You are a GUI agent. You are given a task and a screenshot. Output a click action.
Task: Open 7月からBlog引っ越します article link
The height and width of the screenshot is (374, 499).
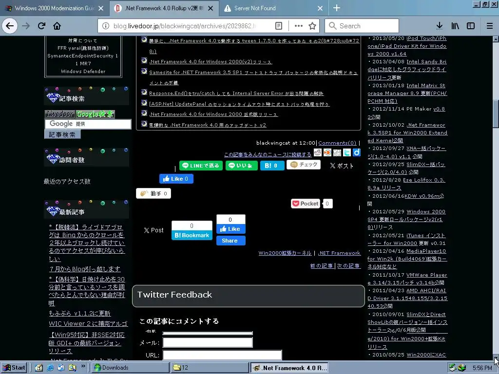click(85, 269)
